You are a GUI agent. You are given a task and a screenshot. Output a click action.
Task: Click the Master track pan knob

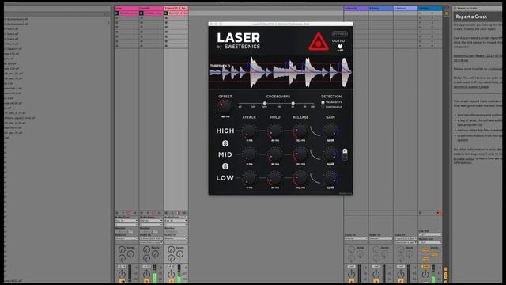(x=425, y=275)
